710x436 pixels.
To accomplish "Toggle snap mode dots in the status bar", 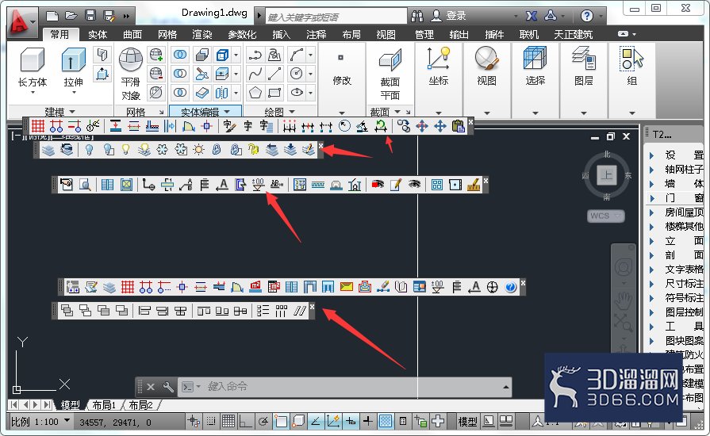I will tap(211, 421).
